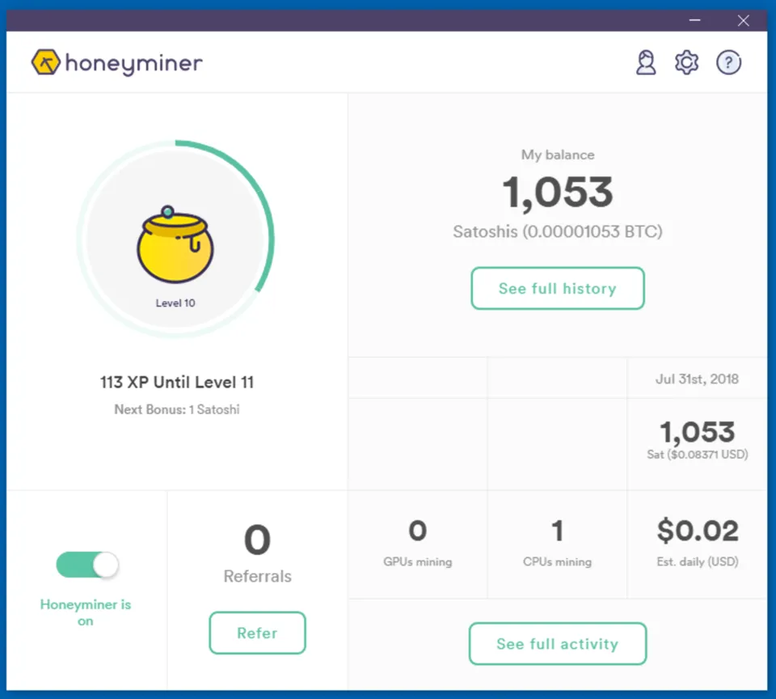Open help via the question mark icon
This screenshot has height=699, width=776.
pyautogui.click(x=728, y=62)
